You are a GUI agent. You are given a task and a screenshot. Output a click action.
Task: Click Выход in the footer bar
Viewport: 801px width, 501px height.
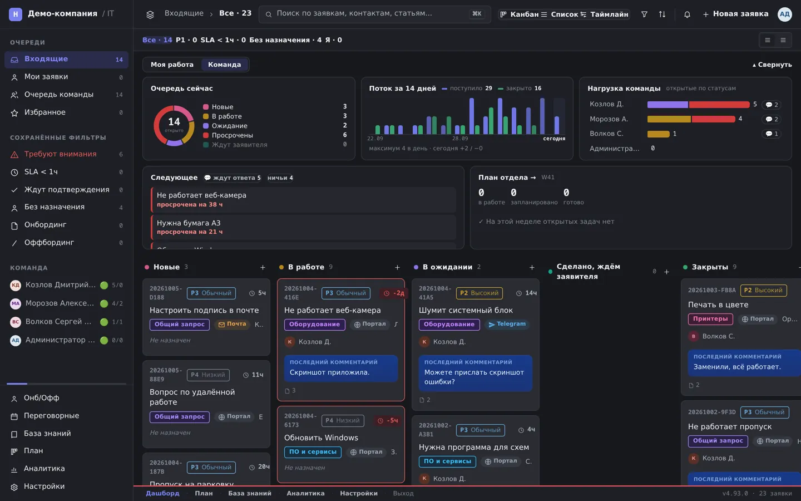pyautogui.click(x=403, y=493)
